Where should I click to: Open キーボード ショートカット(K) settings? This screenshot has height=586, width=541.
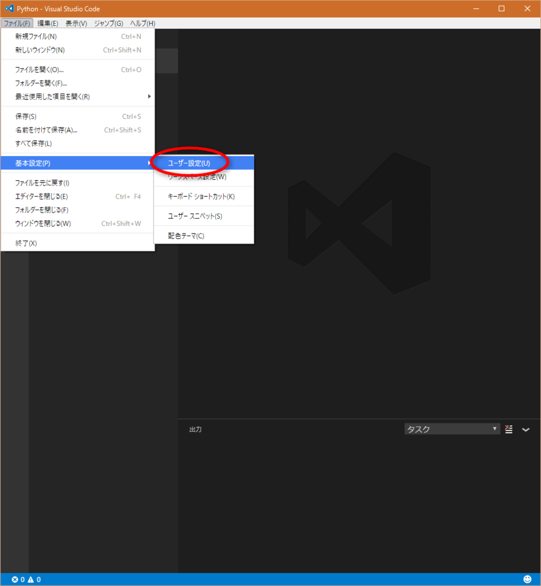coord(204,196)
